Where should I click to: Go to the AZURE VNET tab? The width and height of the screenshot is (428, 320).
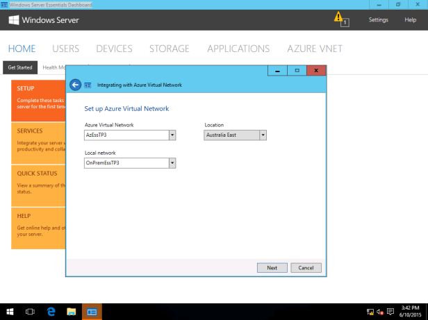pos(314,49)
